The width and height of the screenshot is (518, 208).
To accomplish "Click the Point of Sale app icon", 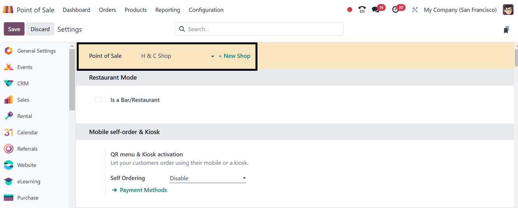I will point(8,10).
